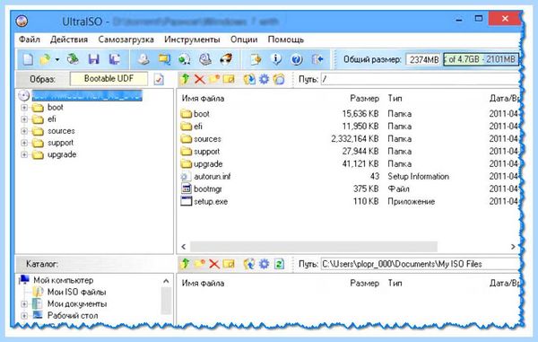Expand the efi folder tree node
This screenshot has height=342, width=538.
pos(24,119)
